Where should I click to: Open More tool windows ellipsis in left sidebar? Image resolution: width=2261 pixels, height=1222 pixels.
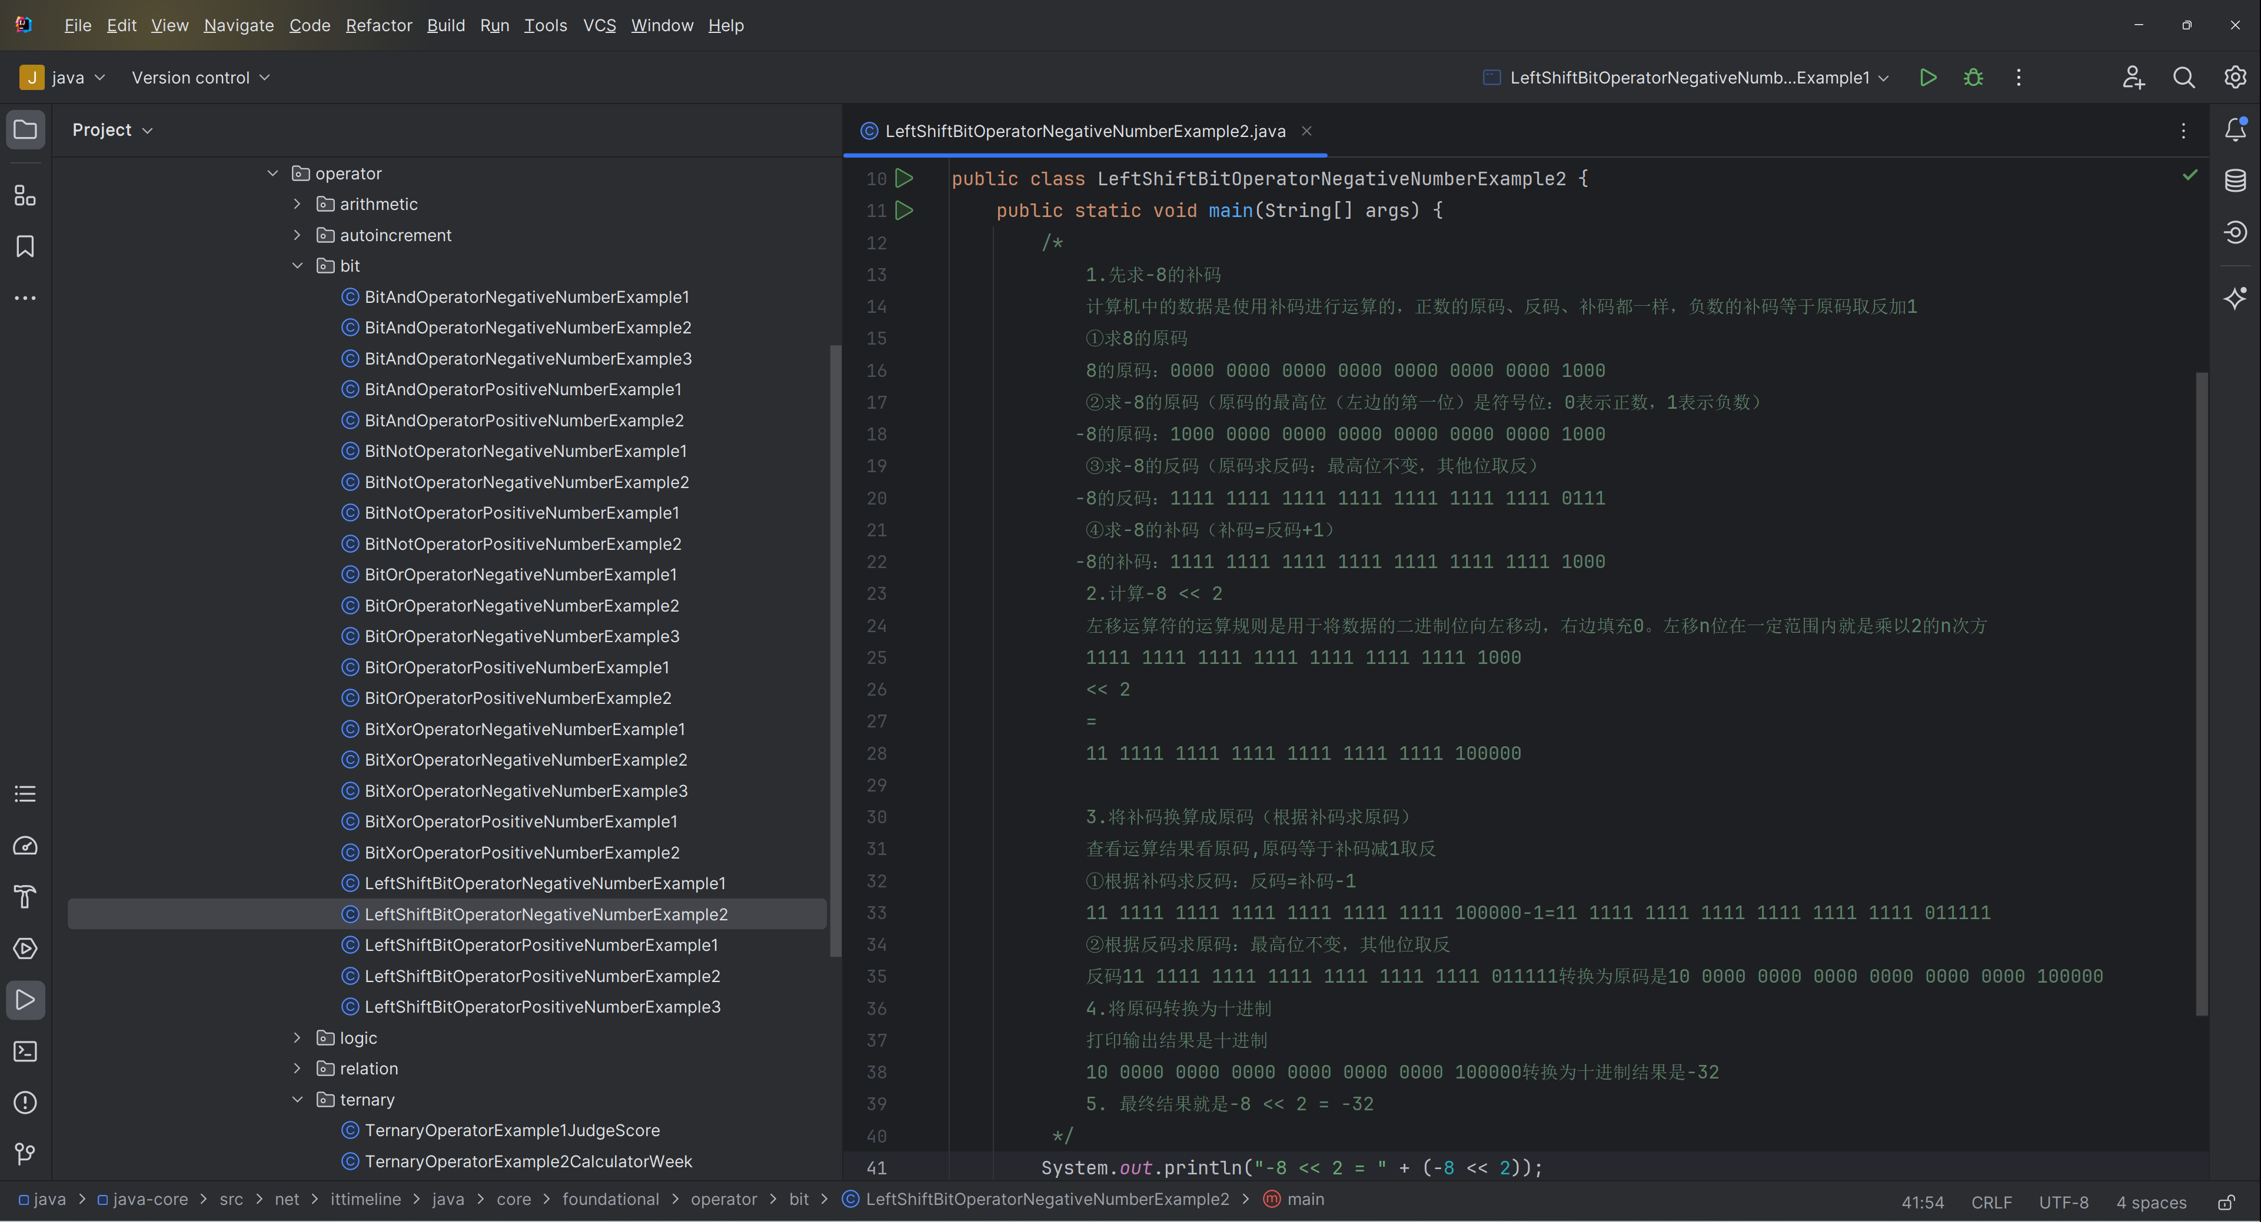(x=25, y=298)
